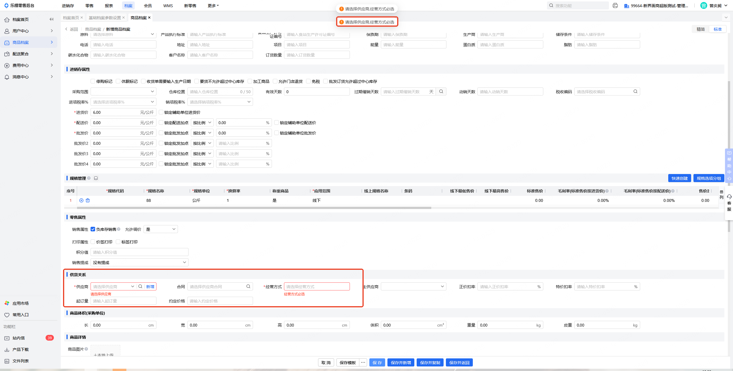Open the 采购范围 dropdown
This screenshot has height=371, width=733.
123,92
